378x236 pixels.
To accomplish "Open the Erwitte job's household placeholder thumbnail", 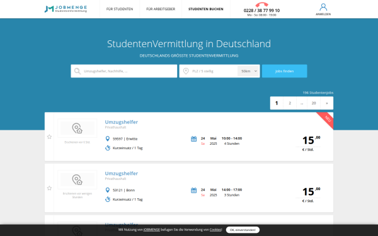I will 77,128.
